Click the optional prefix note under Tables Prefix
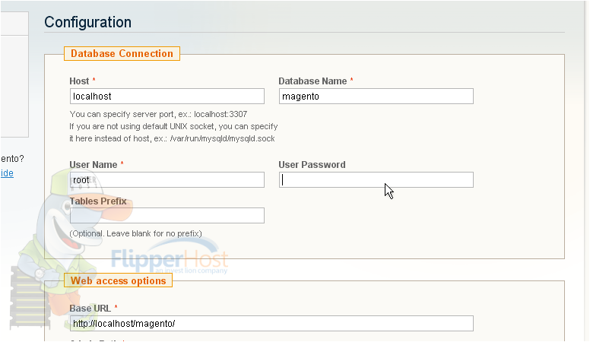 point(135,233)
